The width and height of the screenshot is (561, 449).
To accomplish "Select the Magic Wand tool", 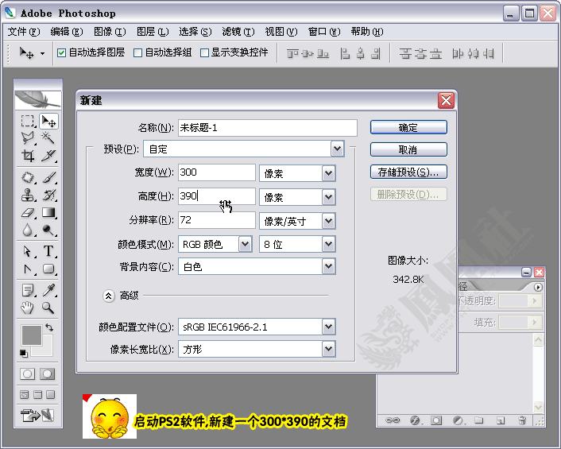I will tap(48, 138).
